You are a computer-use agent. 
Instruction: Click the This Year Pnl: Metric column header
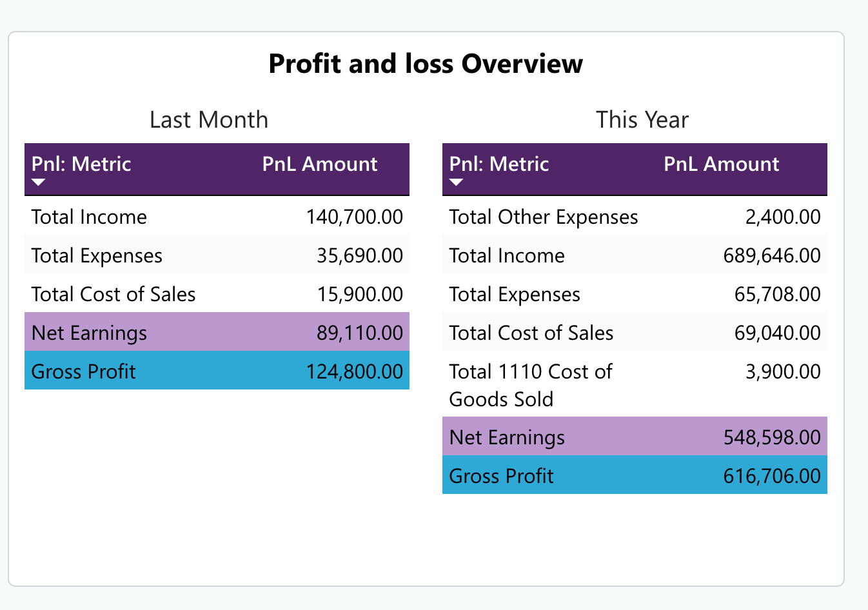(x=499, y=164)
